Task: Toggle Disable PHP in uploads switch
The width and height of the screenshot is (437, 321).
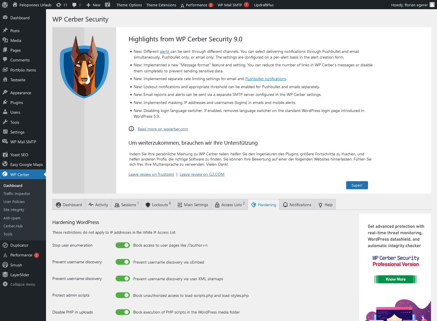Action: [123, 312]
